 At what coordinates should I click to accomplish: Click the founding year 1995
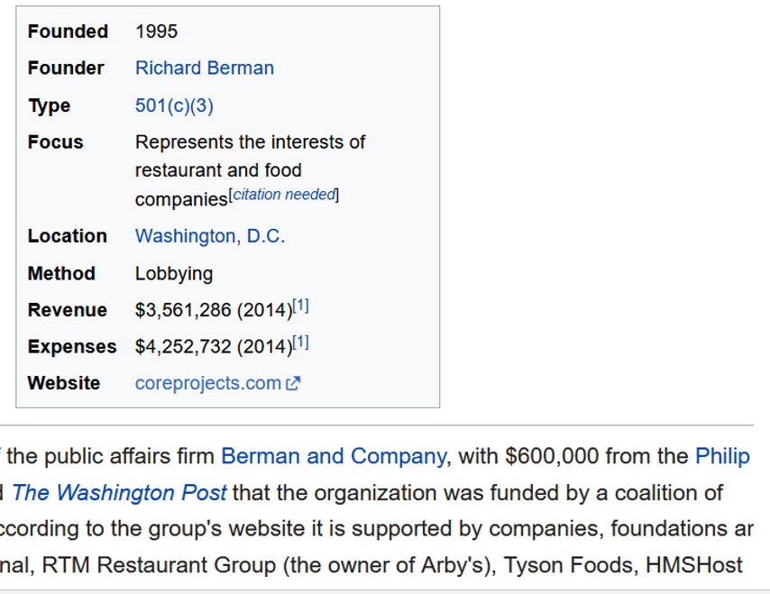pos(156,32)
